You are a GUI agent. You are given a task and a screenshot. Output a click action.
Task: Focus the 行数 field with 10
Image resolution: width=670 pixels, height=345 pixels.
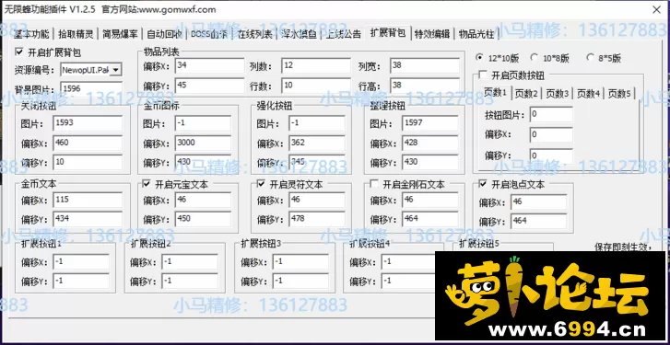point(316,86)
